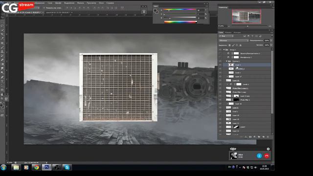Image resolution: width=313 pixels, height=176 pixels.
Task: Click the Create new group folder icon
Action: pos(259,137)
